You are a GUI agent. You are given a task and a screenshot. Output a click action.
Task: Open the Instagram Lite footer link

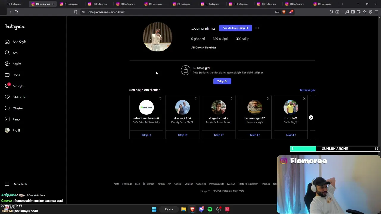(216, 184)
